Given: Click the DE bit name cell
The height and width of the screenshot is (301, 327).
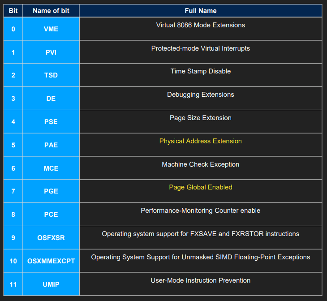Looking at the screenshot, I should [x=51, y=99].
